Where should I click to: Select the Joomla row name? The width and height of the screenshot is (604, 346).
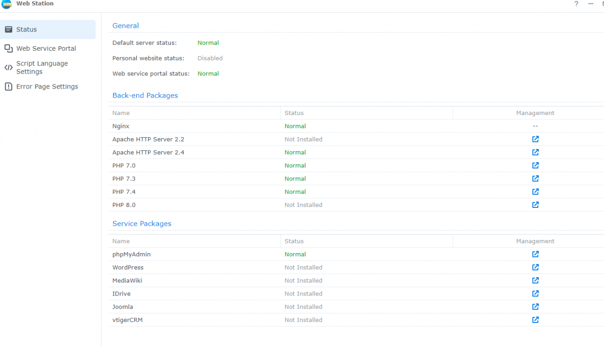(x=123, y=307)
